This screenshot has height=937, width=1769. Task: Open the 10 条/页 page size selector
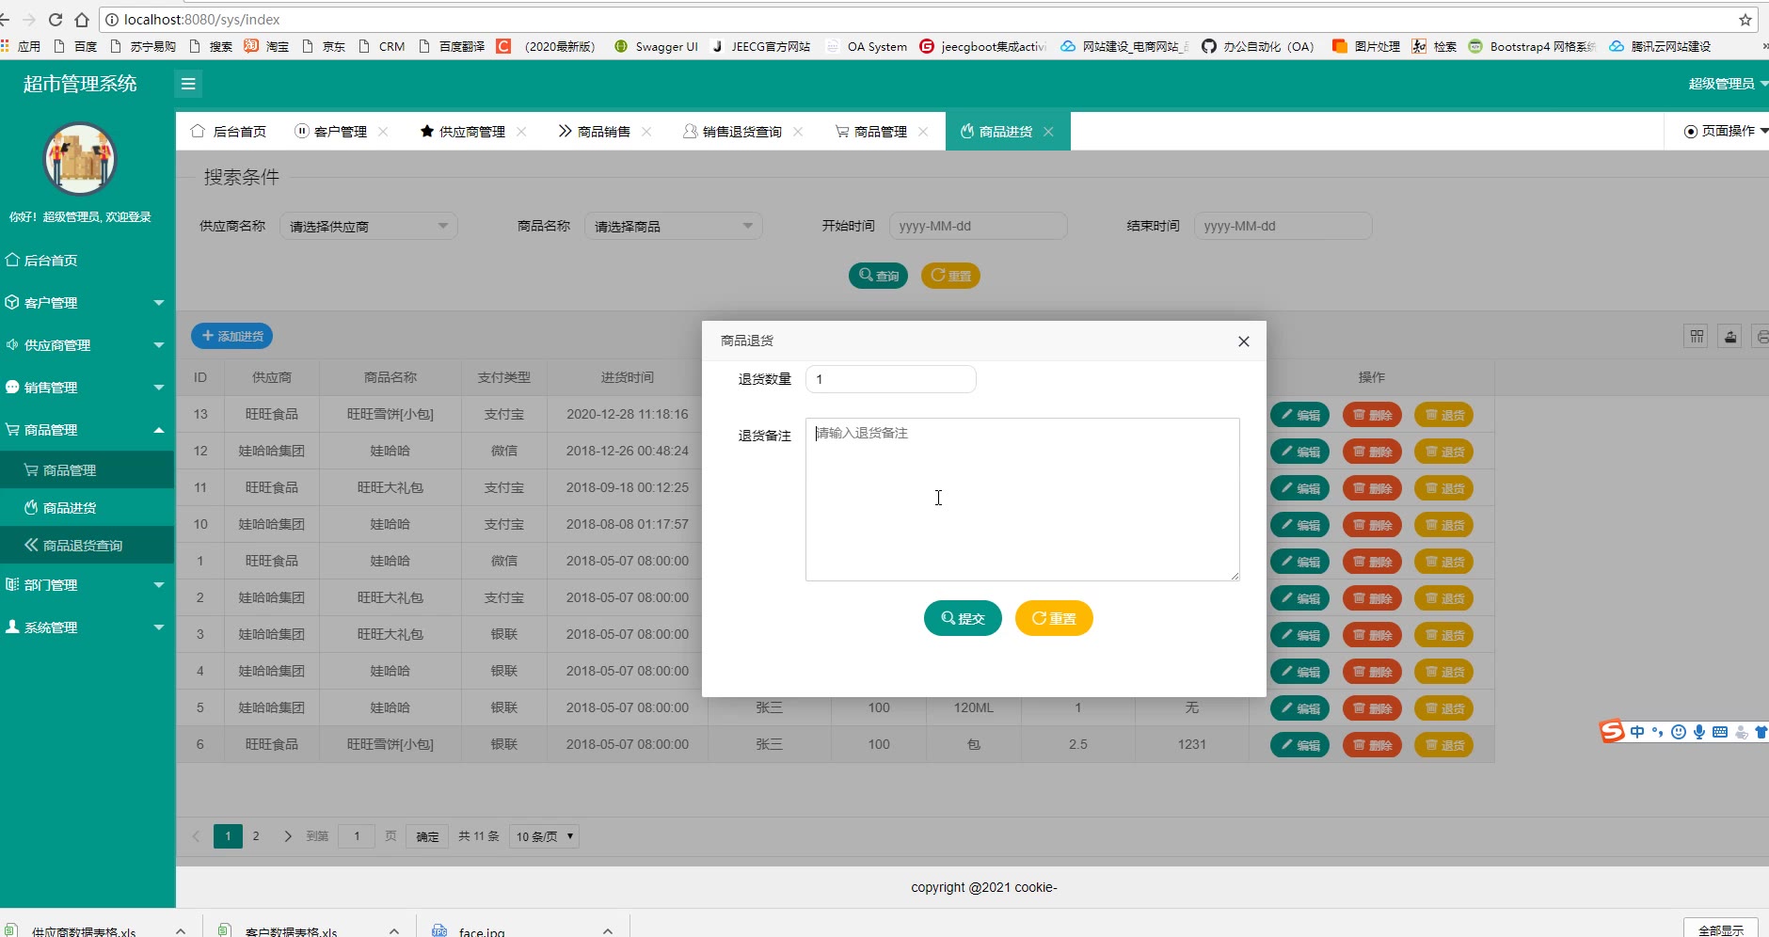click(544, 836)
